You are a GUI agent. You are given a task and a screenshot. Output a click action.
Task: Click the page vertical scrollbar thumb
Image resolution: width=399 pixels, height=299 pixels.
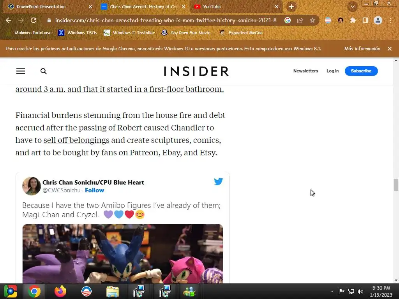click(x=396, y=185)
